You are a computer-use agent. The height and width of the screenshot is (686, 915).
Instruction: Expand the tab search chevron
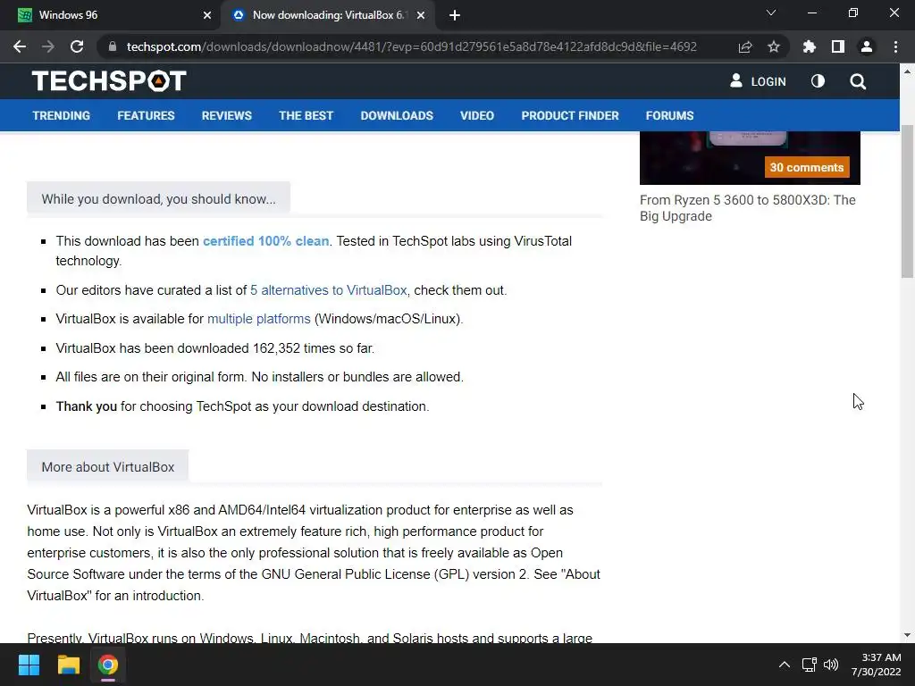(771, 13)
